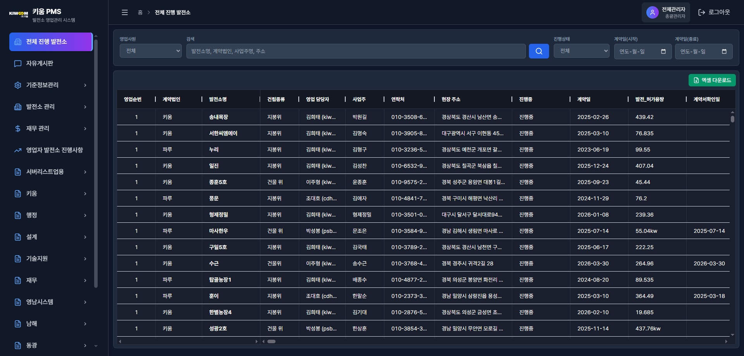Click the 키움 document icon in sidebar
Image resolution: width=744 pixels, height=356 pixels.
pos(18,194)
